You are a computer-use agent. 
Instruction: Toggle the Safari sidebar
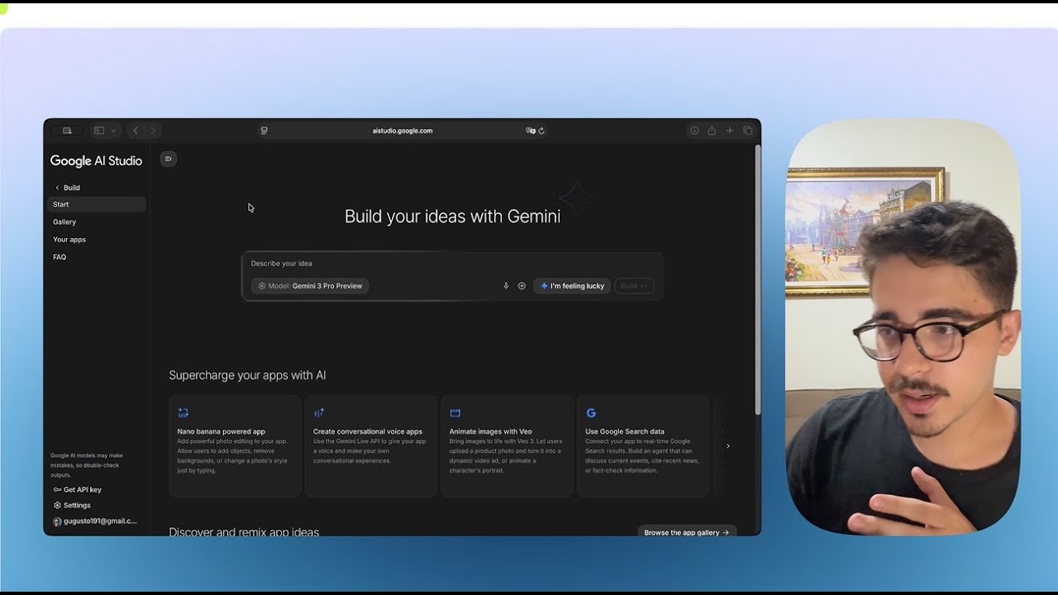pos(99,131)
